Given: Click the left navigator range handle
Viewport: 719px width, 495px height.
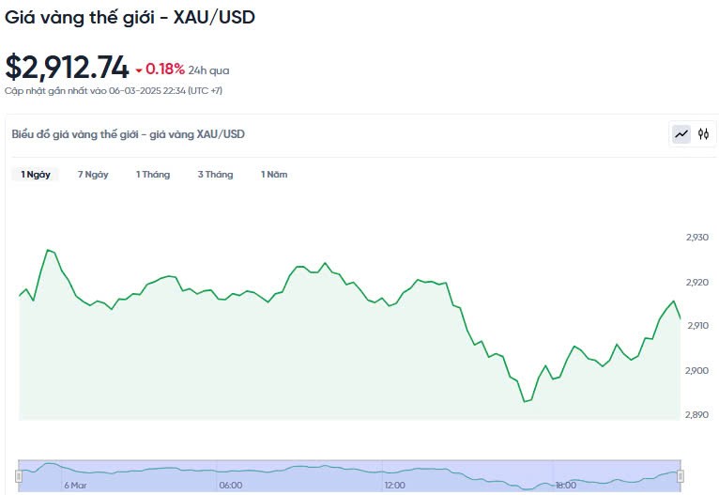Looking at the screenshot, I should click(x=18, y=475).
